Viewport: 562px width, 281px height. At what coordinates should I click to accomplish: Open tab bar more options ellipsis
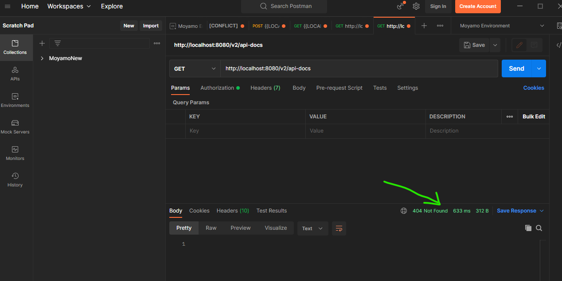pos(440,26)
